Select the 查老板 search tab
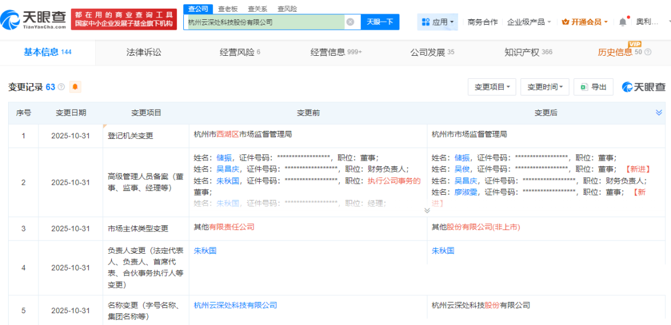 pyautogui.click(x=227, y=9)
